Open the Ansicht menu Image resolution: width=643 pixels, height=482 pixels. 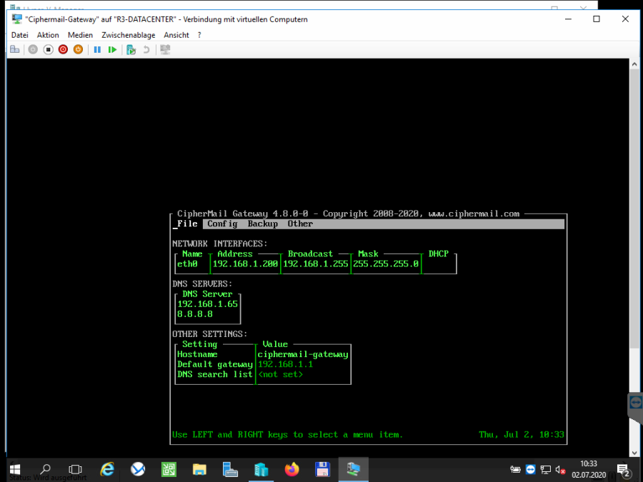176,35
